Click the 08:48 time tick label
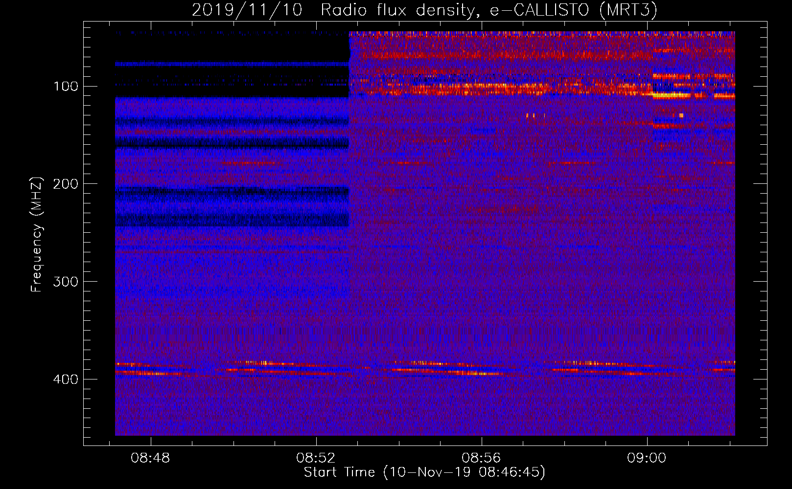The height and width of the screenshot is (489, 792). click(151, 458)
